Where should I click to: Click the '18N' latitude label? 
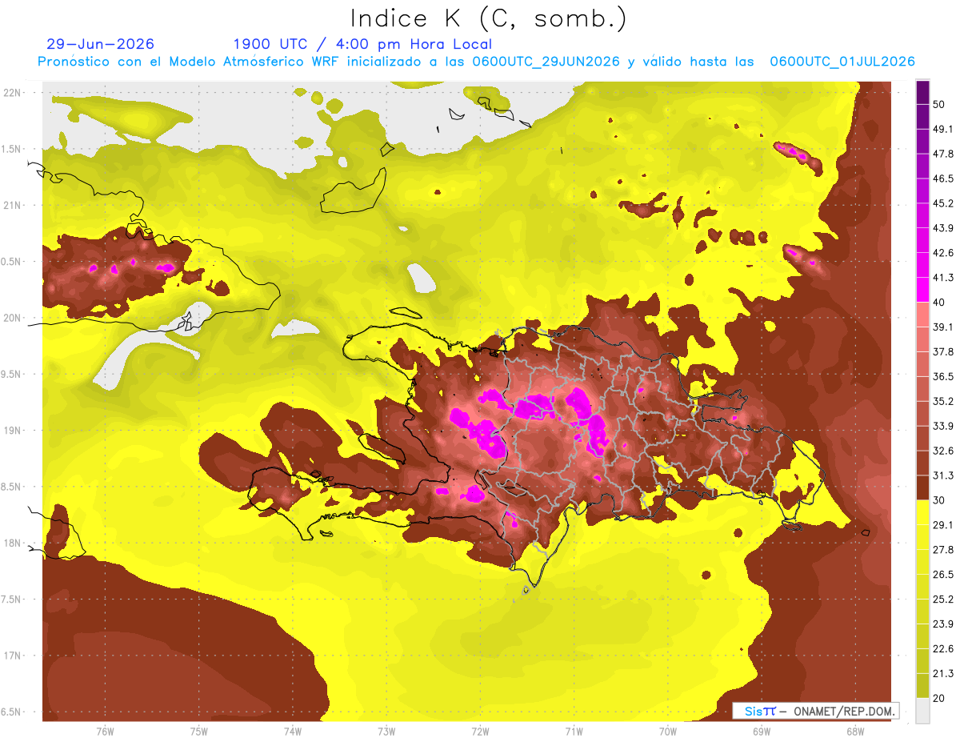pyautogui.click(x=13, y=543)
